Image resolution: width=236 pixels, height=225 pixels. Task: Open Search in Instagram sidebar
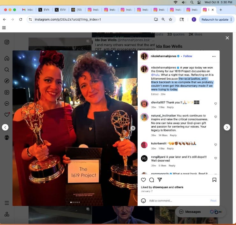[7, 69]
